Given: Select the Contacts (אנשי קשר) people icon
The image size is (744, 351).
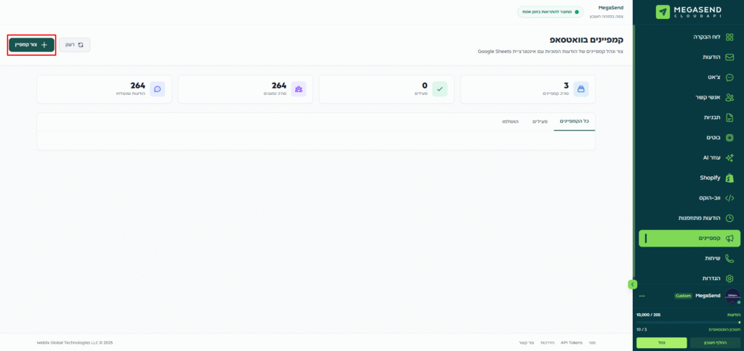Looking at the screenshot, I should pyautogui.click(x=729, y=97).
